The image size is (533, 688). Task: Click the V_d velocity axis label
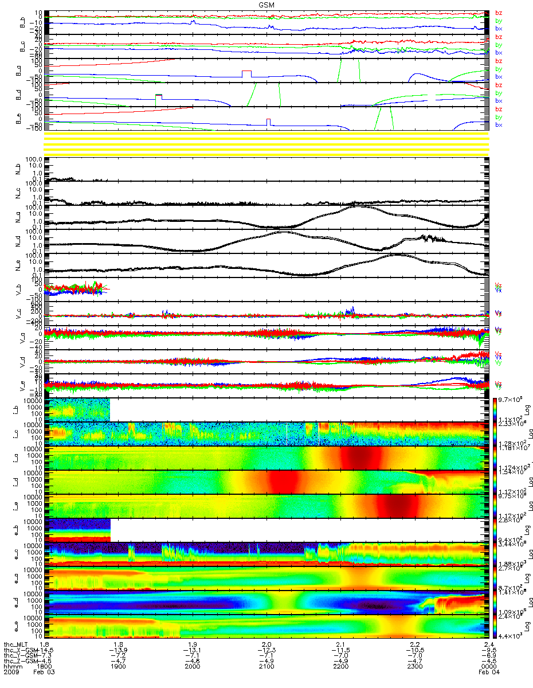(x=23, y=362)
